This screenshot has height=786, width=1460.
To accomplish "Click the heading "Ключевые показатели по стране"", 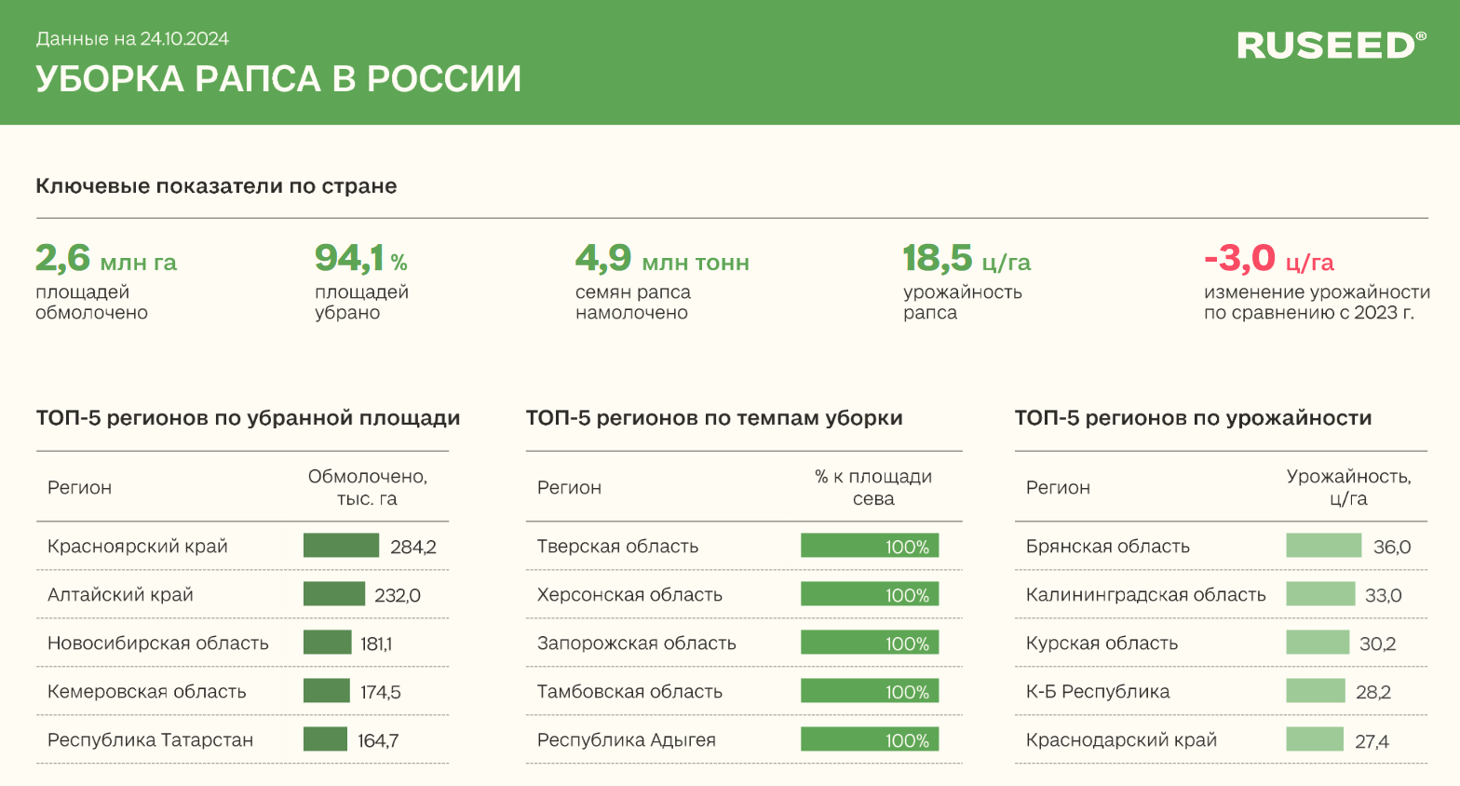I will tap(216, 186).
